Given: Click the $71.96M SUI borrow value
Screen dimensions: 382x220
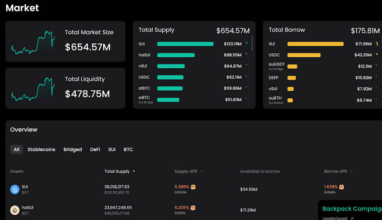Looking at the screenshot, I should (363, 44).
